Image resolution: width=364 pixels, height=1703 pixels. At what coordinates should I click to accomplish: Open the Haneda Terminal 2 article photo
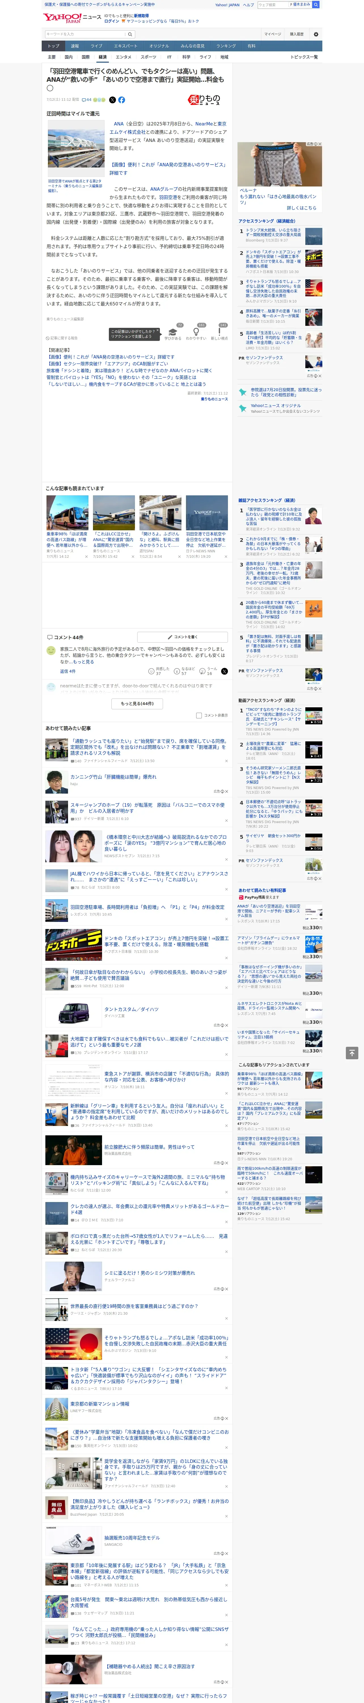coord(76,149)
